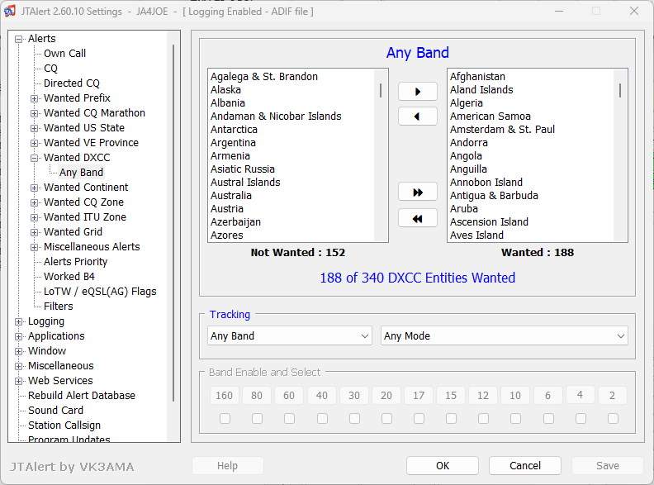Click the JTAlert app icon in title bar
This screenshot has height=485, width=654.
(10, 11)
